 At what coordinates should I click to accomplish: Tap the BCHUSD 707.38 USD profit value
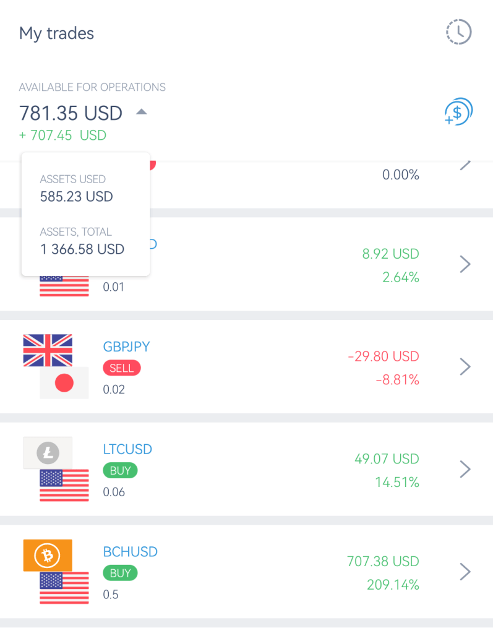[383, 562]
